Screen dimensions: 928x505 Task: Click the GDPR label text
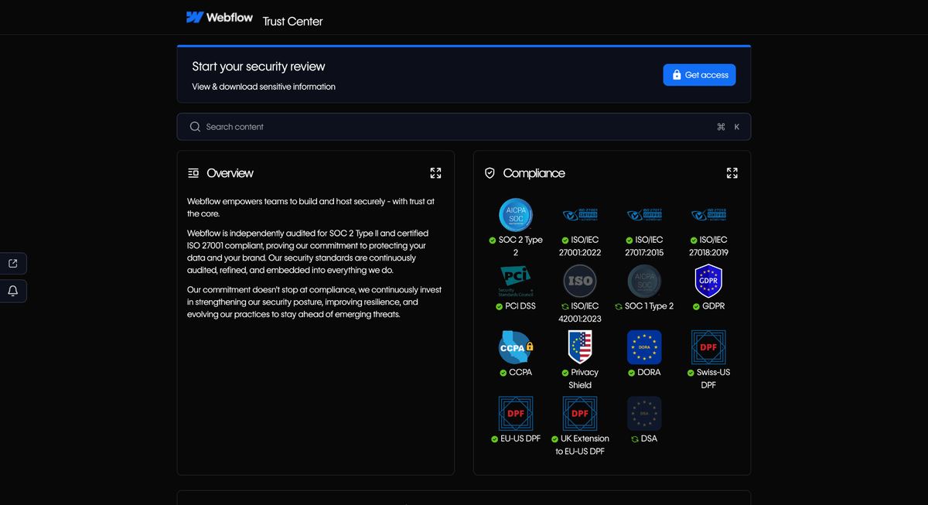(x=714, y=306)
